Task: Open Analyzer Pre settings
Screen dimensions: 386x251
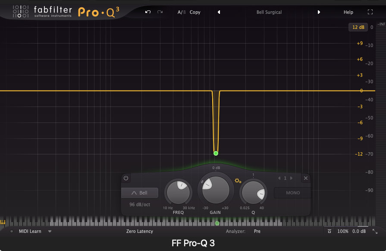Action: (257, 231)
